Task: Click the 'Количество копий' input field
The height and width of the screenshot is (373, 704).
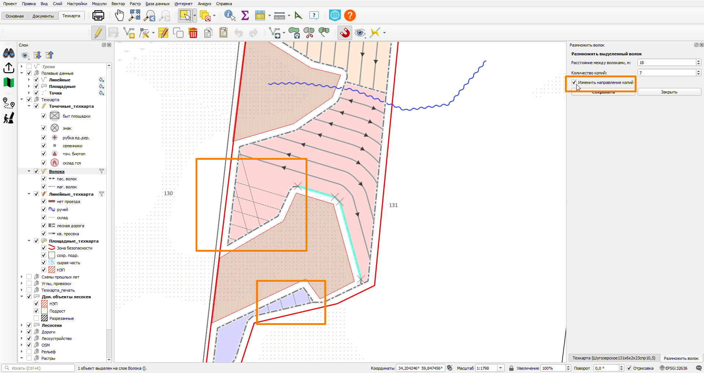Action: [x=667, y=73]
